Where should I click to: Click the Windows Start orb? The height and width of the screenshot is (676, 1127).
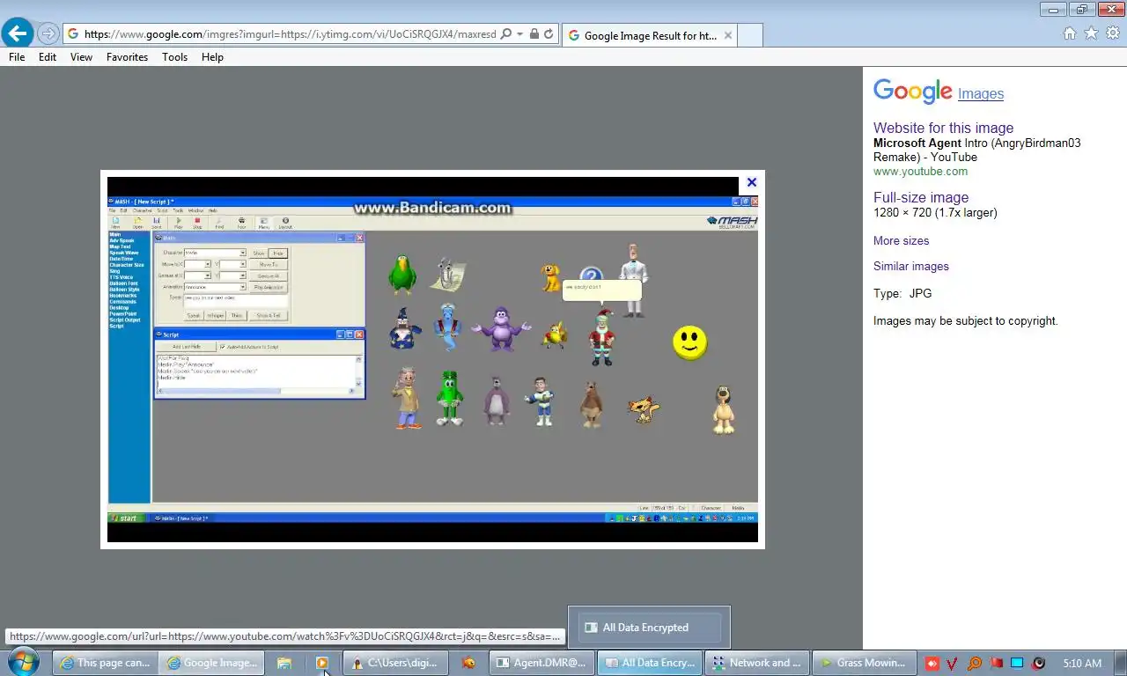point(22,662)
